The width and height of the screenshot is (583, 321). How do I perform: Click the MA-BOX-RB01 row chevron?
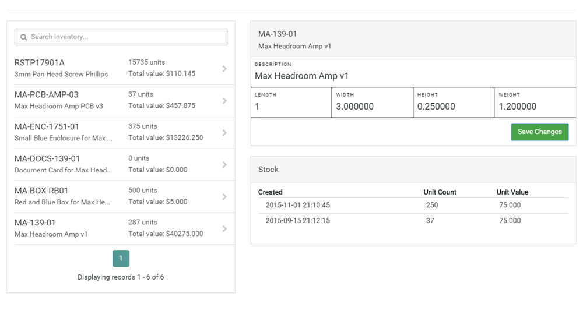point(224,197)
